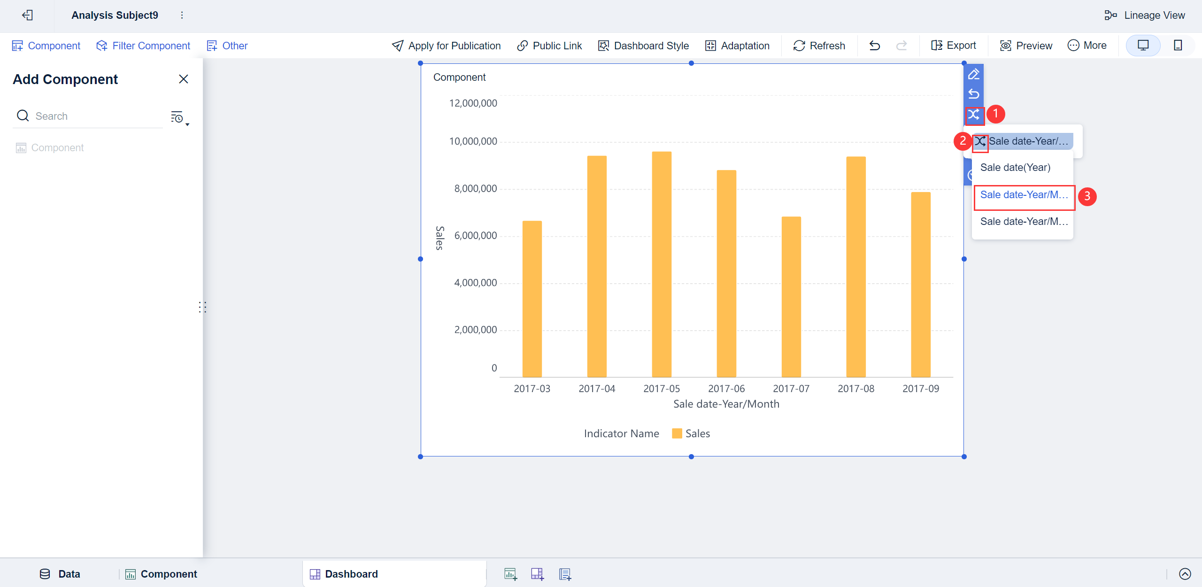Click Apply for Publication
The height and width of the screenshot is (587, 1202).
click(446, 46)
